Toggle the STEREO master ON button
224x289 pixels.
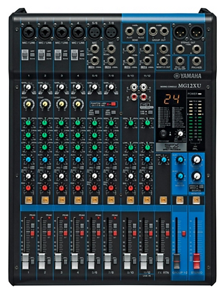pyautogui.click(x=196, y=200)
